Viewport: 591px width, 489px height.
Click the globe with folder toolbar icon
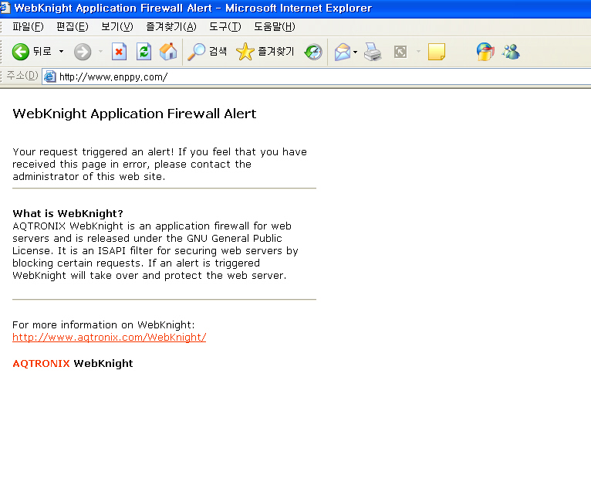pos(485,52)
